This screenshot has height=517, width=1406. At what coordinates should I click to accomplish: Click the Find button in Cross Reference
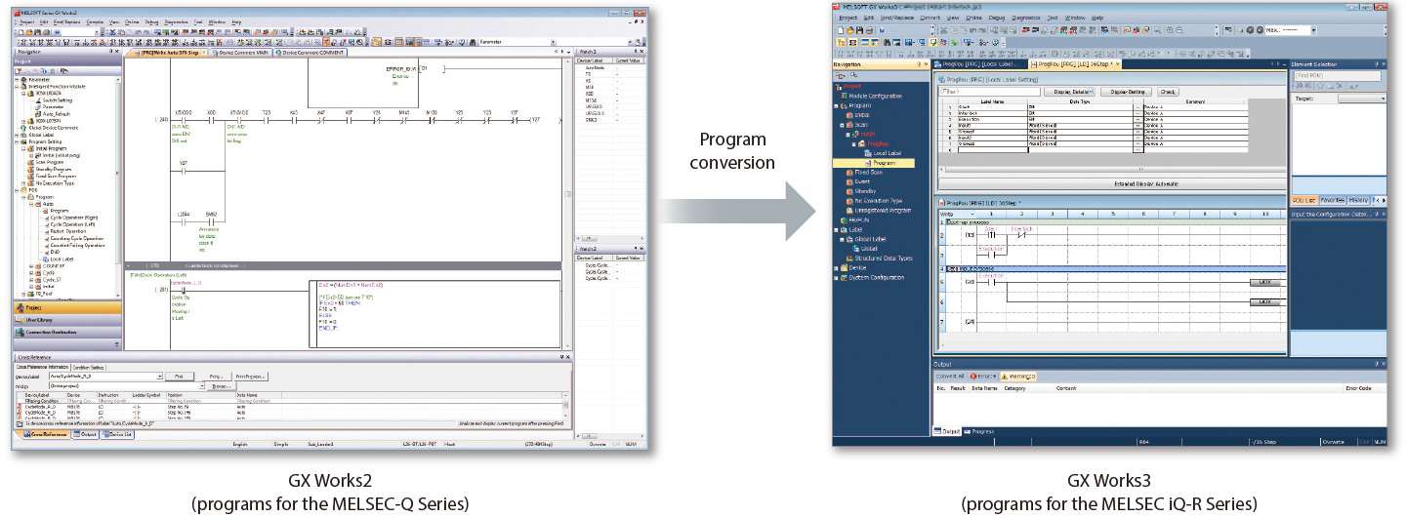click(179, 376)
